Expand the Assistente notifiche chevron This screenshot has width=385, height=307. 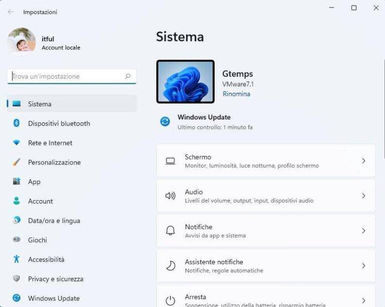point(363,266)
